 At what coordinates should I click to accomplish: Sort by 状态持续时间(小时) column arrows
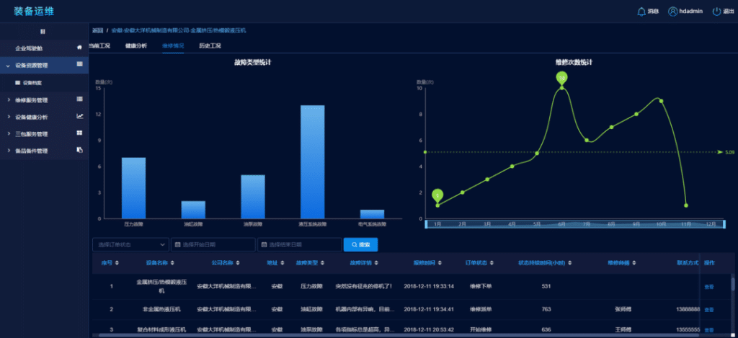[x=570, y=262]
